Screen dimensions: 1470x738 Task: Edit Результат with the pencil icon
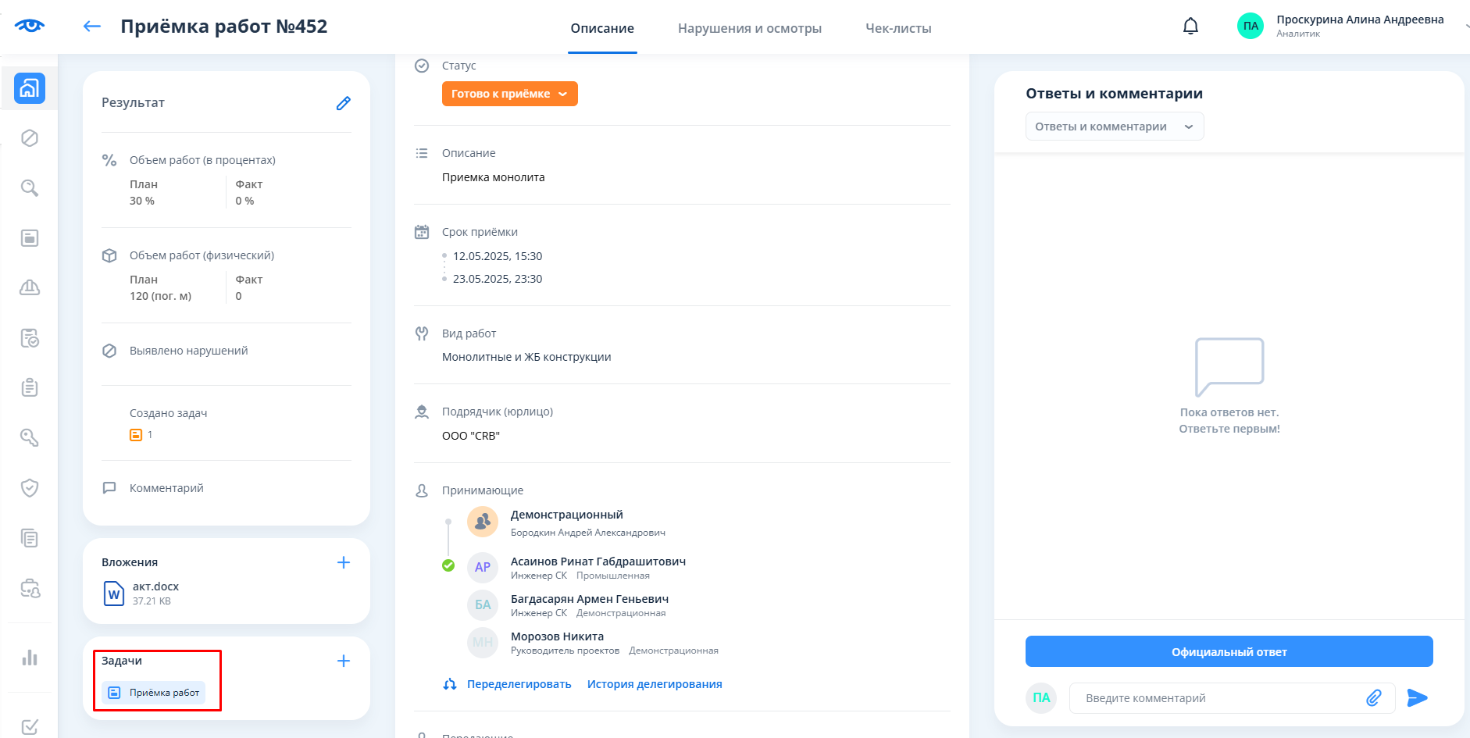click(x=343, y=103)
